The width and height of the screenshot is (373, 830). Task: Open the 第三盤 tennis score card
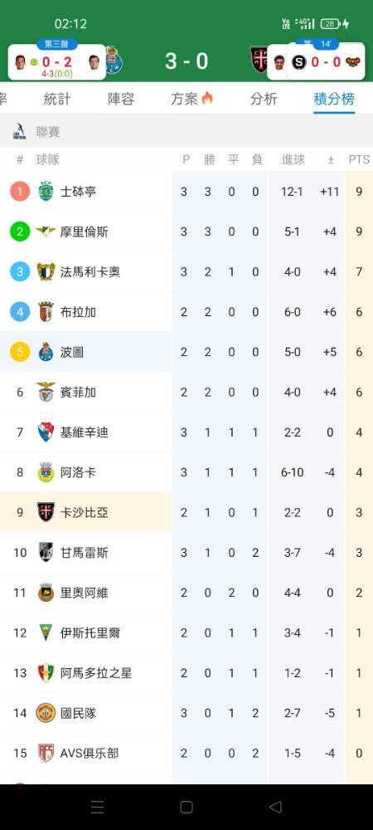pos(56,61)
